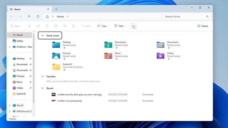Click the Share toolbar icon
Screen dimensions: 228x128
coord(65,26)
